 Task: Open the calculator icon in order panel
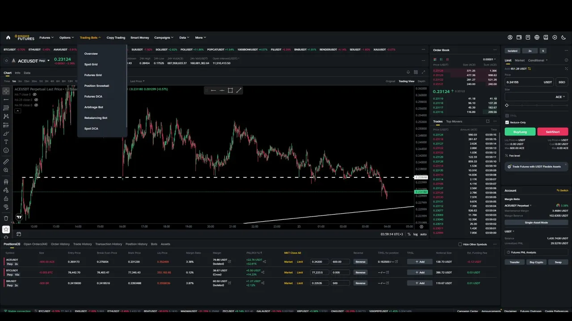(566, 69)
